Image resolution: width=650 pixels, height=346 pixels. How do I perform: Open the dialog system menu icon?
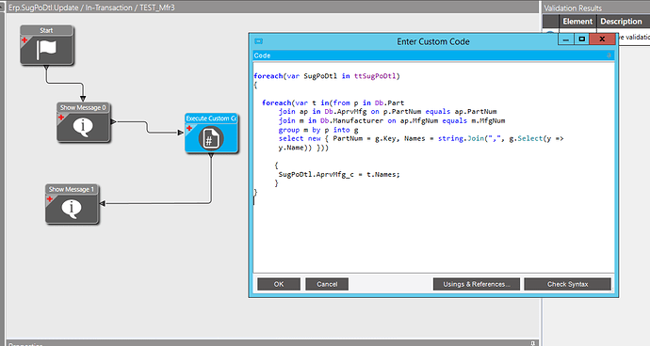coord(259,41)
